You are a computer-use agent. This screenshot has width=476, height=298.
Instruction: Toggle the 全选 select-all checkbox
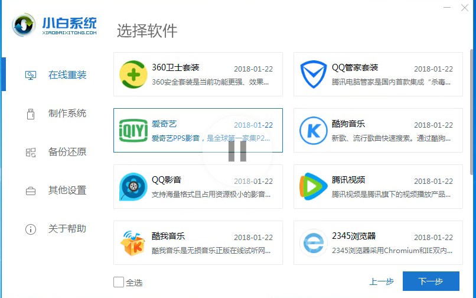[119, 282]
